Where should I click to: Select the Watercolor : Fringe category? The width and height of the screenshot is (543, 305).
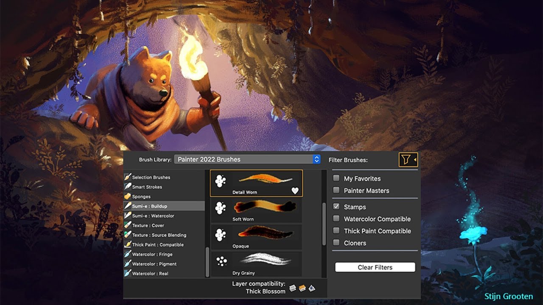click(x=152, y=254)
